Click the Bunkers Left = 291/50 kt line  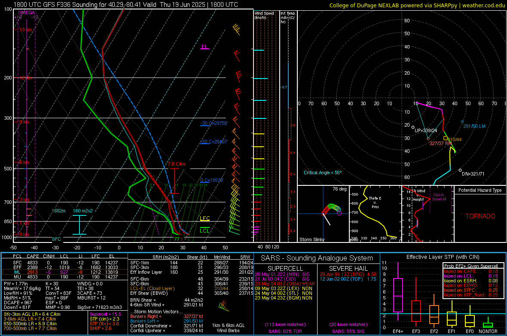coord(167,321)
